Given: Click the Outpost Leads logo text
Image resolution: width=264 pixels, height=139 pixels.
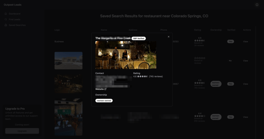Looking at the screenshot, I should [13, 5].
